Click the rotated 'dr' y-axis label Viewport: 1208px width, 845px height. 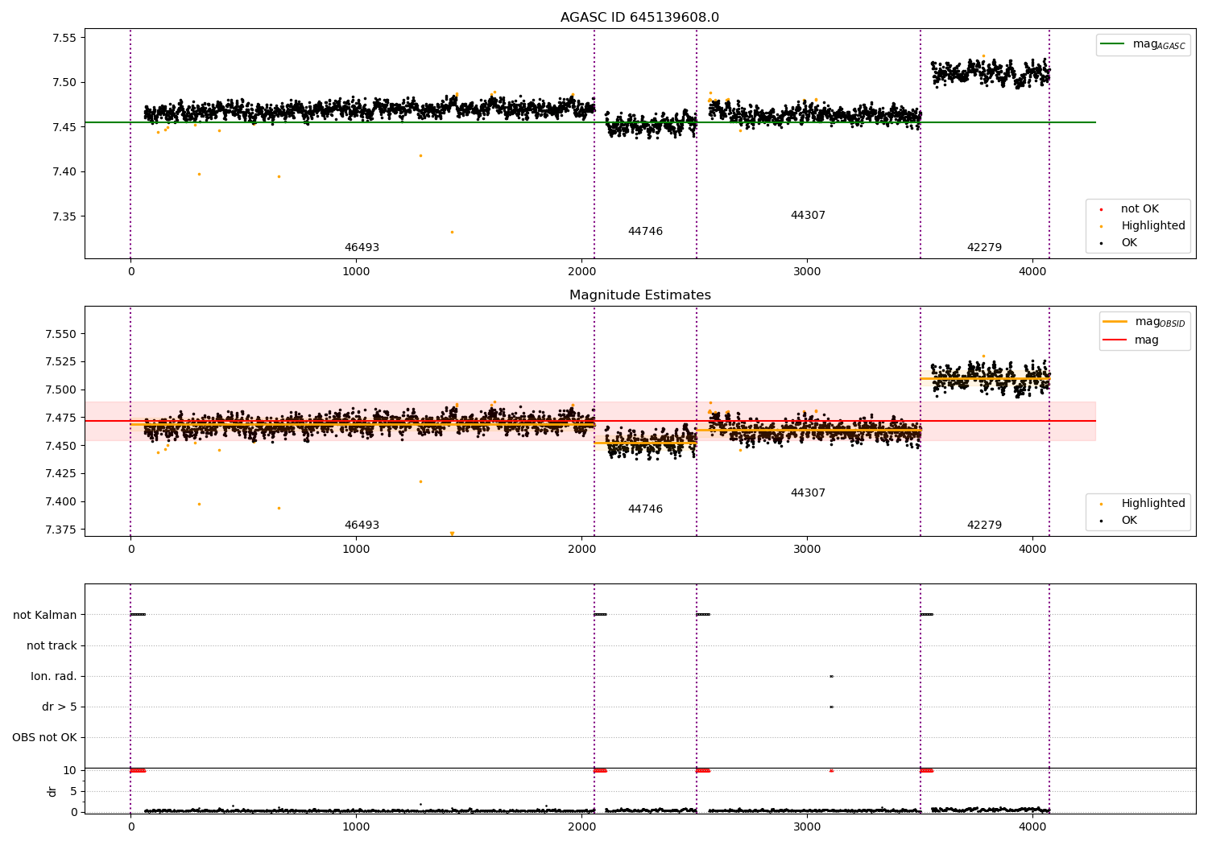52,791
